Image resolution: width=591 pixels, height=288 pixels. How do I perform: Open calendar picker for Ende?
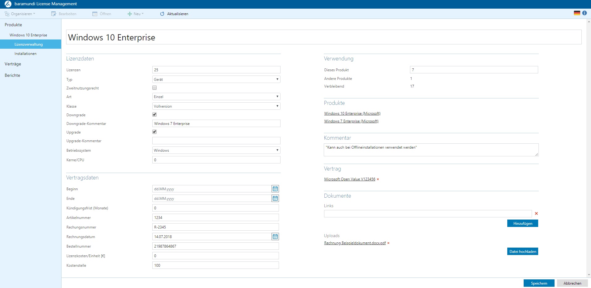pyautogui.click(x=275, y=198)
